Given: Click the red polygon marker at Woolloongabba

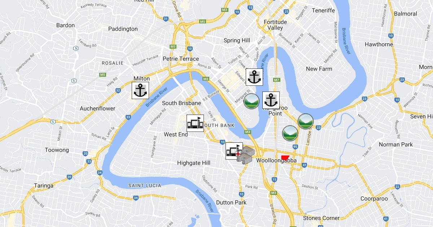Looking at the screenshot, I should (285, 158).
